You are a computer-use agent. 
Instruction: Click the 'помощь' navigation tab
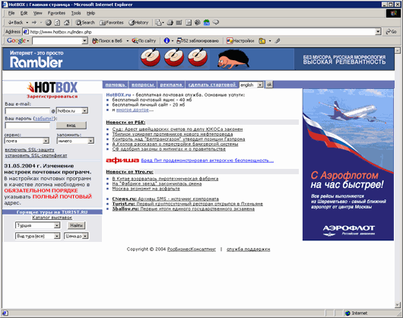[115, 84]
